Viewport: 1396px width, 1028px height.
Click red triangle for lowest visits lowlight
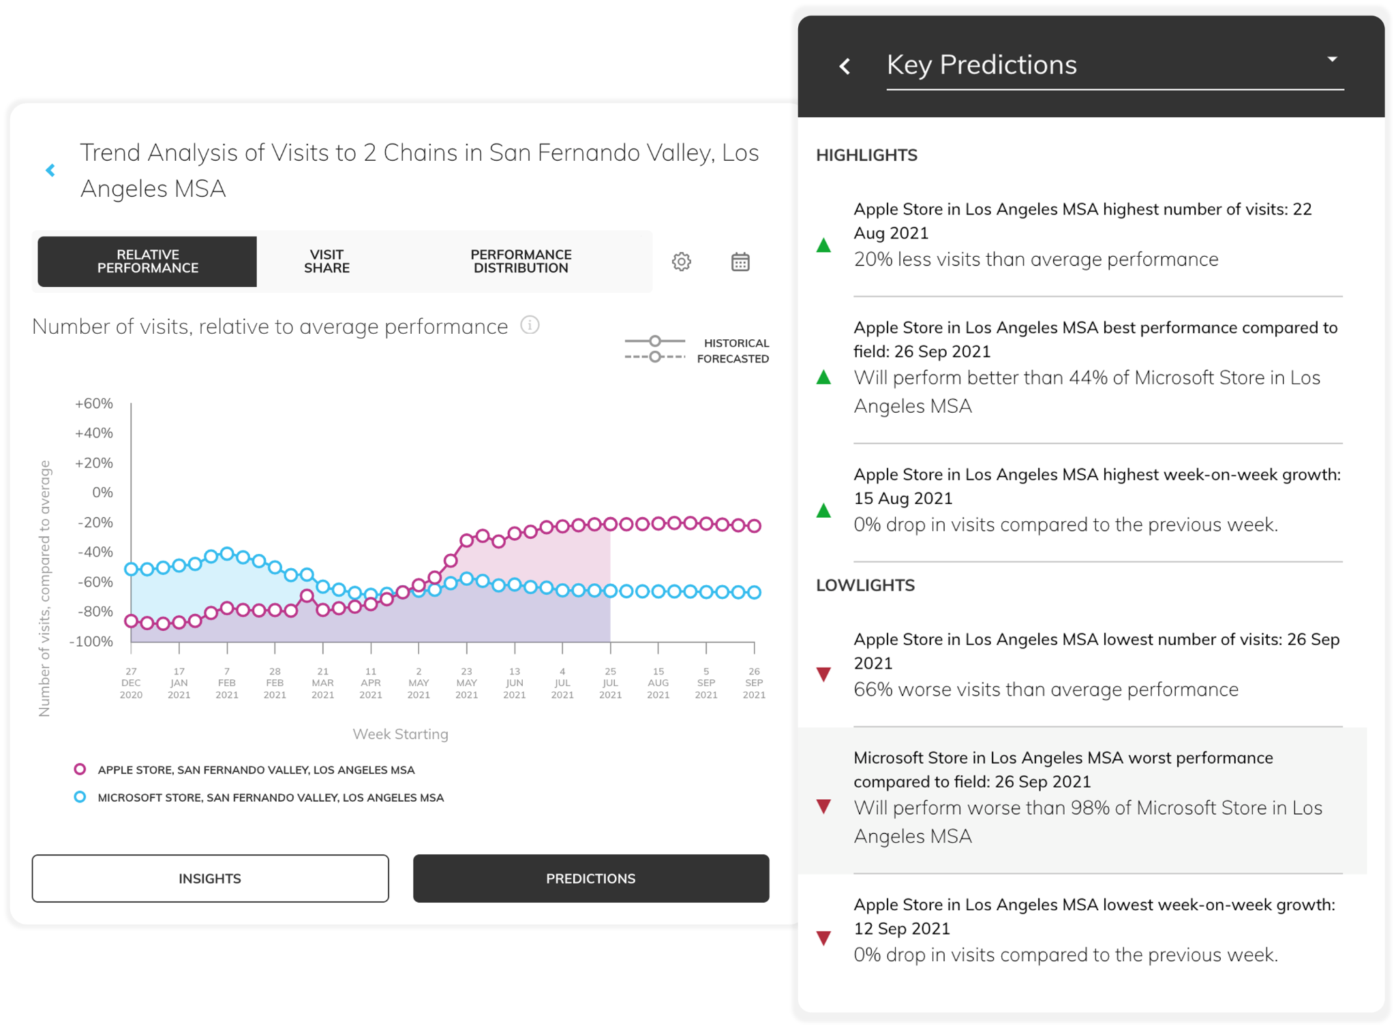pos(823,674)
